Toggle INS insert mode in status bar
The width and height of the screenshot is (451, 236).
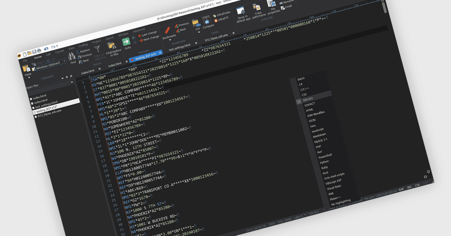(409, 187)
